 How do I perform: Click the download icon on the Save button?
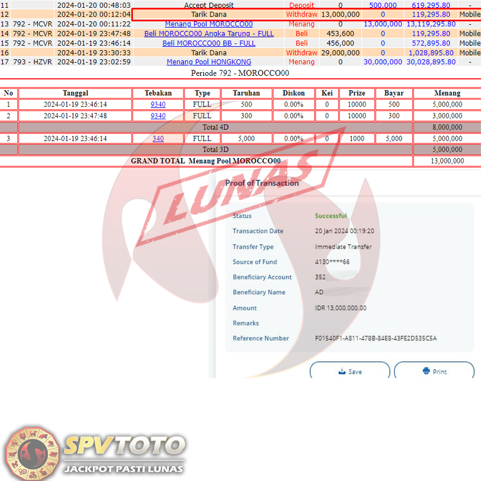click(x=342, y=371)
